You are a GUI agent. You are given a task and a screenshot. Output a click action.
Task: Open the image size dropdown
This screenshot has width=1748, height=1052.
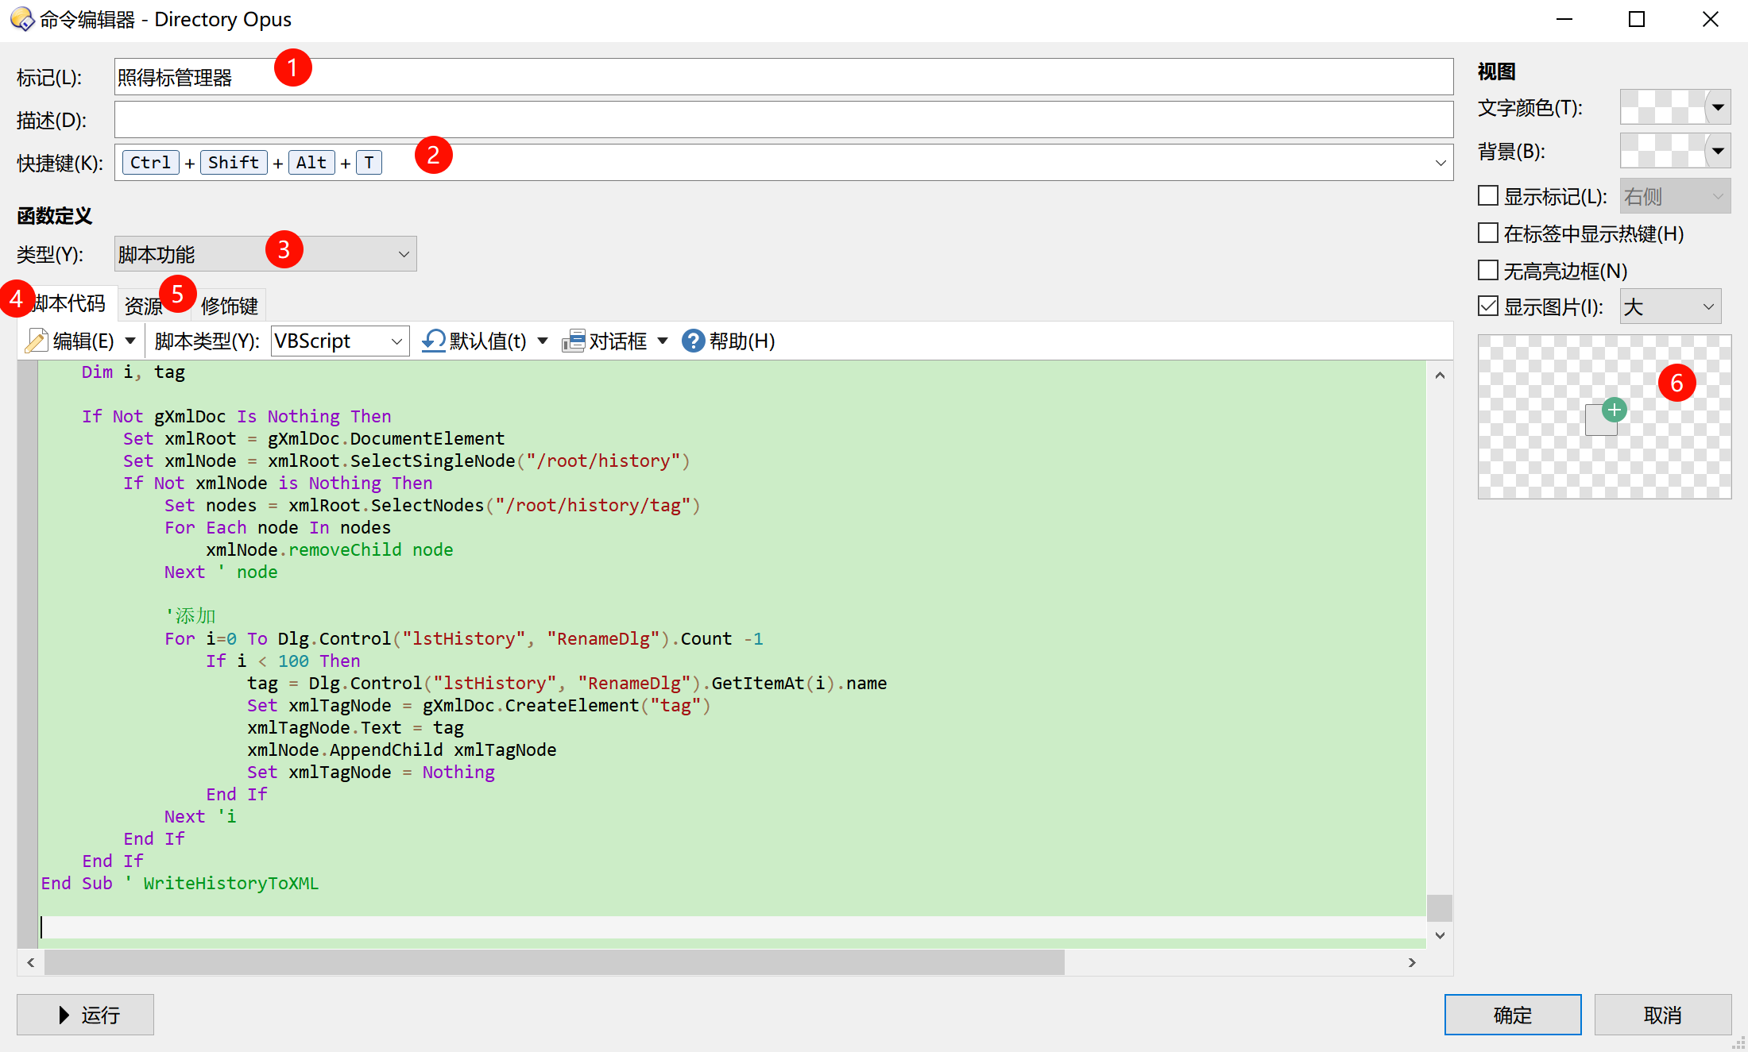1670,306
